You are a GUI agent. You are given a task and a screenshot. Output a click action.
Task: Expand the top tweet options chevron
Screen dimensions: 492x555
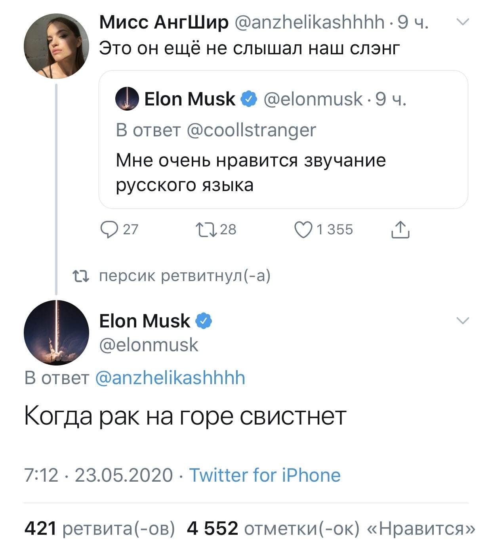(462, 23)
